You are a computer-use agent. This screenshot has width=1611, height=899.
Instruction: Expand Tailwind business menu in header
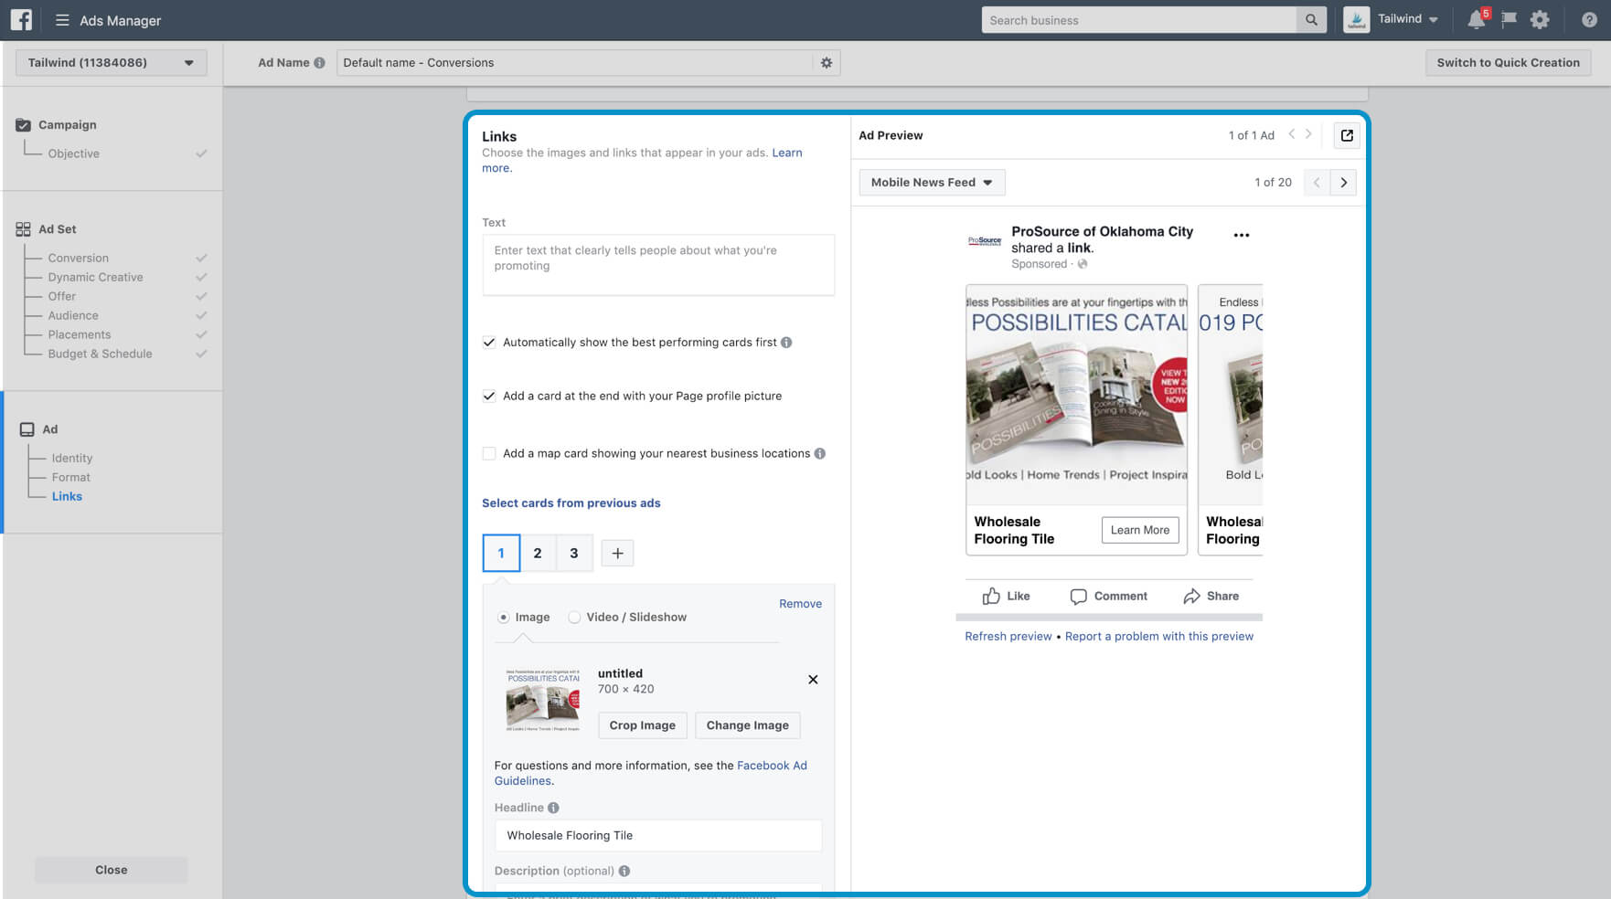[1407, 19]
